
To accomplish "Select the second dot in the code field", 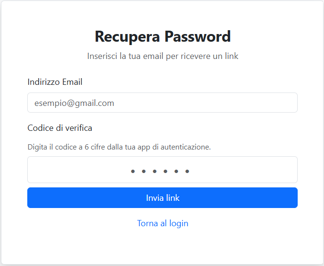I will click(144, 171).
